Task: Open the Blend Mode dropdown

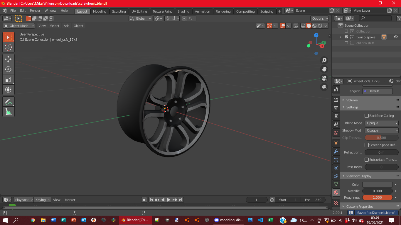Action: click(381, 123)
